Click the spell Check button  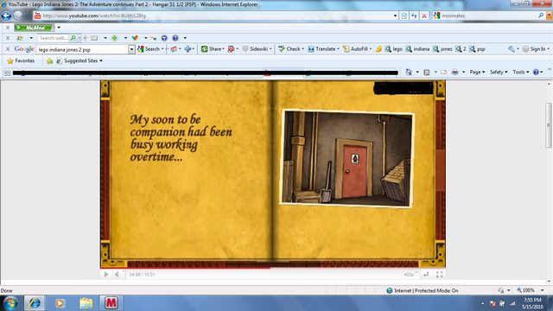(x=289, y=49)
